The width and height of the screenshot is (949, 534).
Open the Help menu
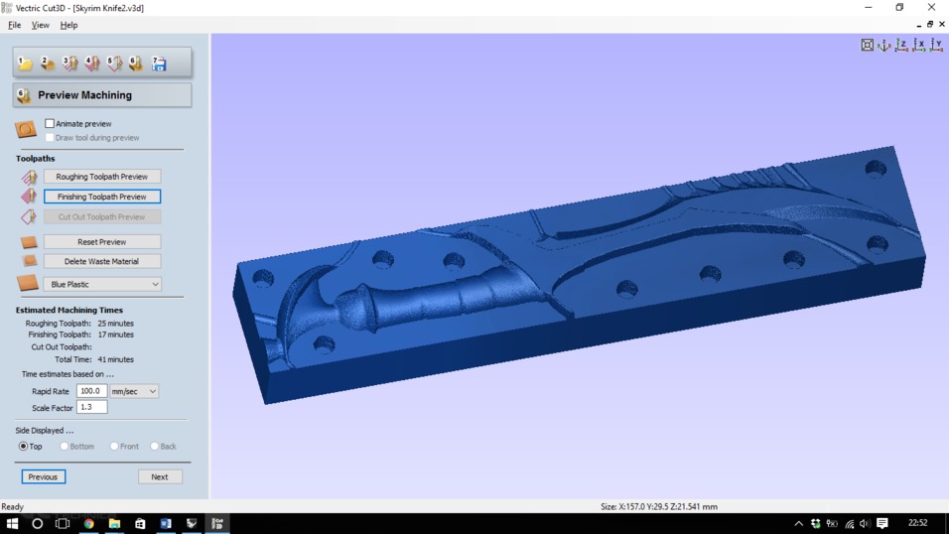click(x=68, y=25)
